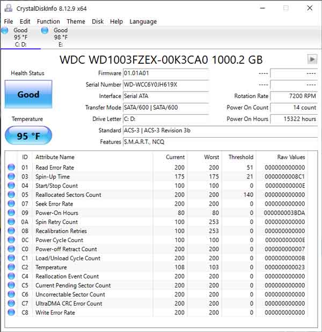Image resolution: width=322 pixels, height=332 pixels.
Task: Click the Attribute Name column header
Action: pos(55,157)
